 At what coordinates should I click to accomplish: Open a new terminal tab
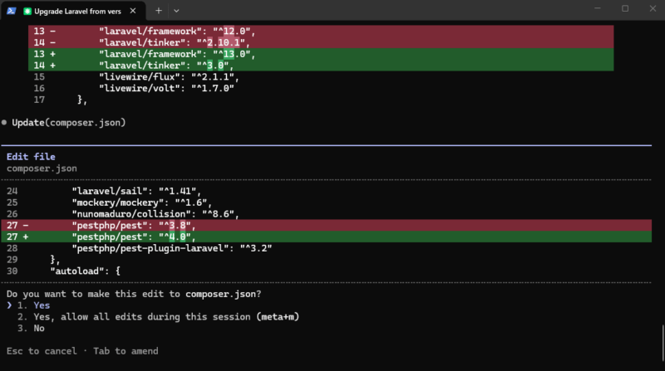(159, 11)
